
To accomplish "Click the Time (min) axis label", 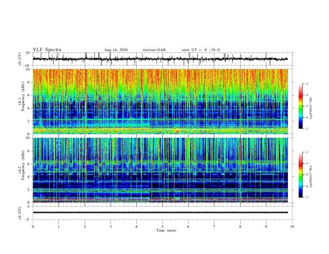I will tap(166, 230).
